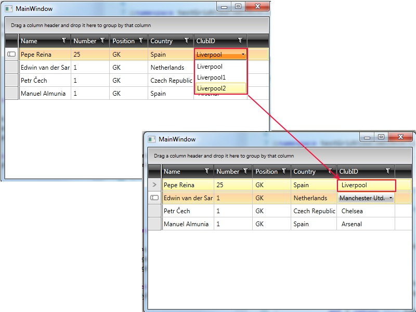Select row header of Manuel Almunia, lower window

154,224
